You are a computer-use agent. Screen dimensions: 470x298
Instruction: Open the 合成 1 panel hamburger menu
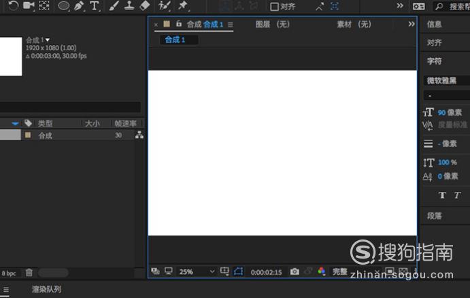(230, 24)
